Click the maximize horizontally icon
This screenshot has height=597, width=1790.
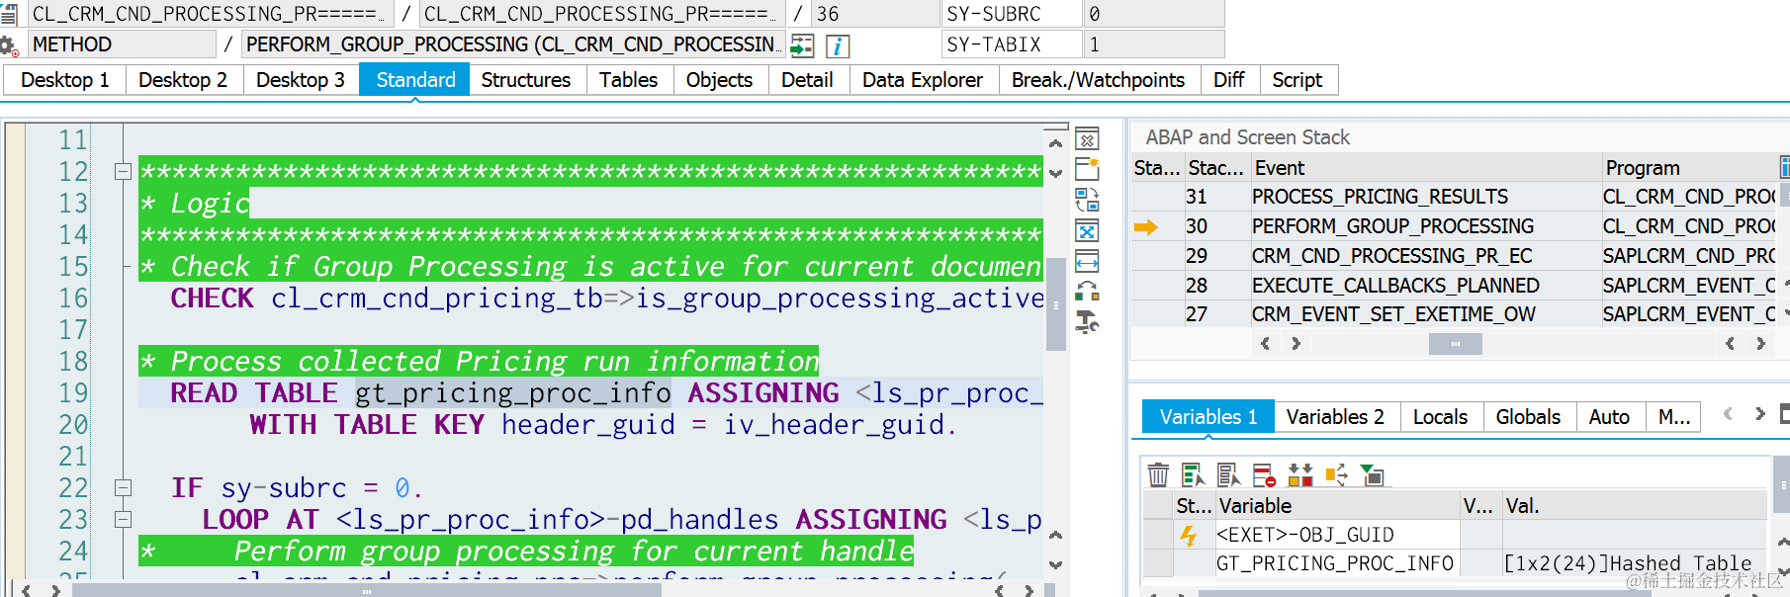click(x=1087, y=262)
